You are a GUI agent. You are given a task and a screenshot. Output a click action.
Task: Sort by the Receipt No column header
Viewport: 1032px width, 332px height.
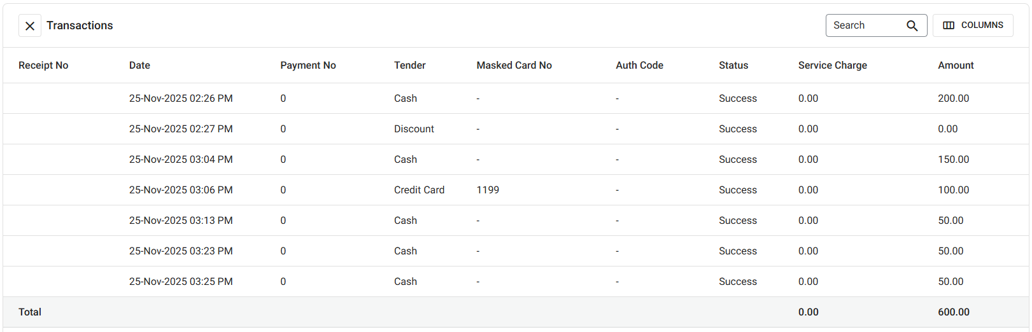pyautogui.click(x=43, y=66)
